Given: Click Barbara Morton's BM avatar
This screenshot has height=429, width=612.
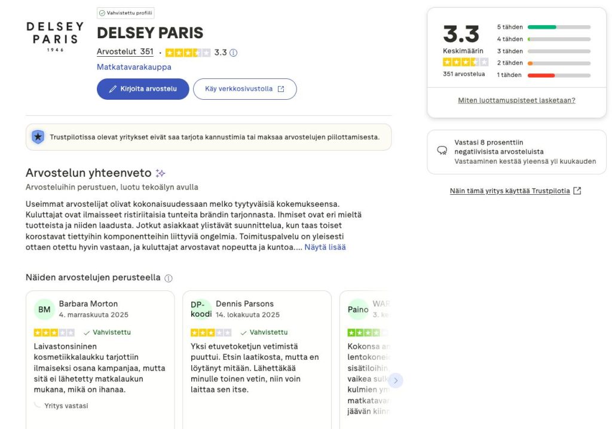Looking at the screenshot, I should pyautogui.click(x=44, y=310).
